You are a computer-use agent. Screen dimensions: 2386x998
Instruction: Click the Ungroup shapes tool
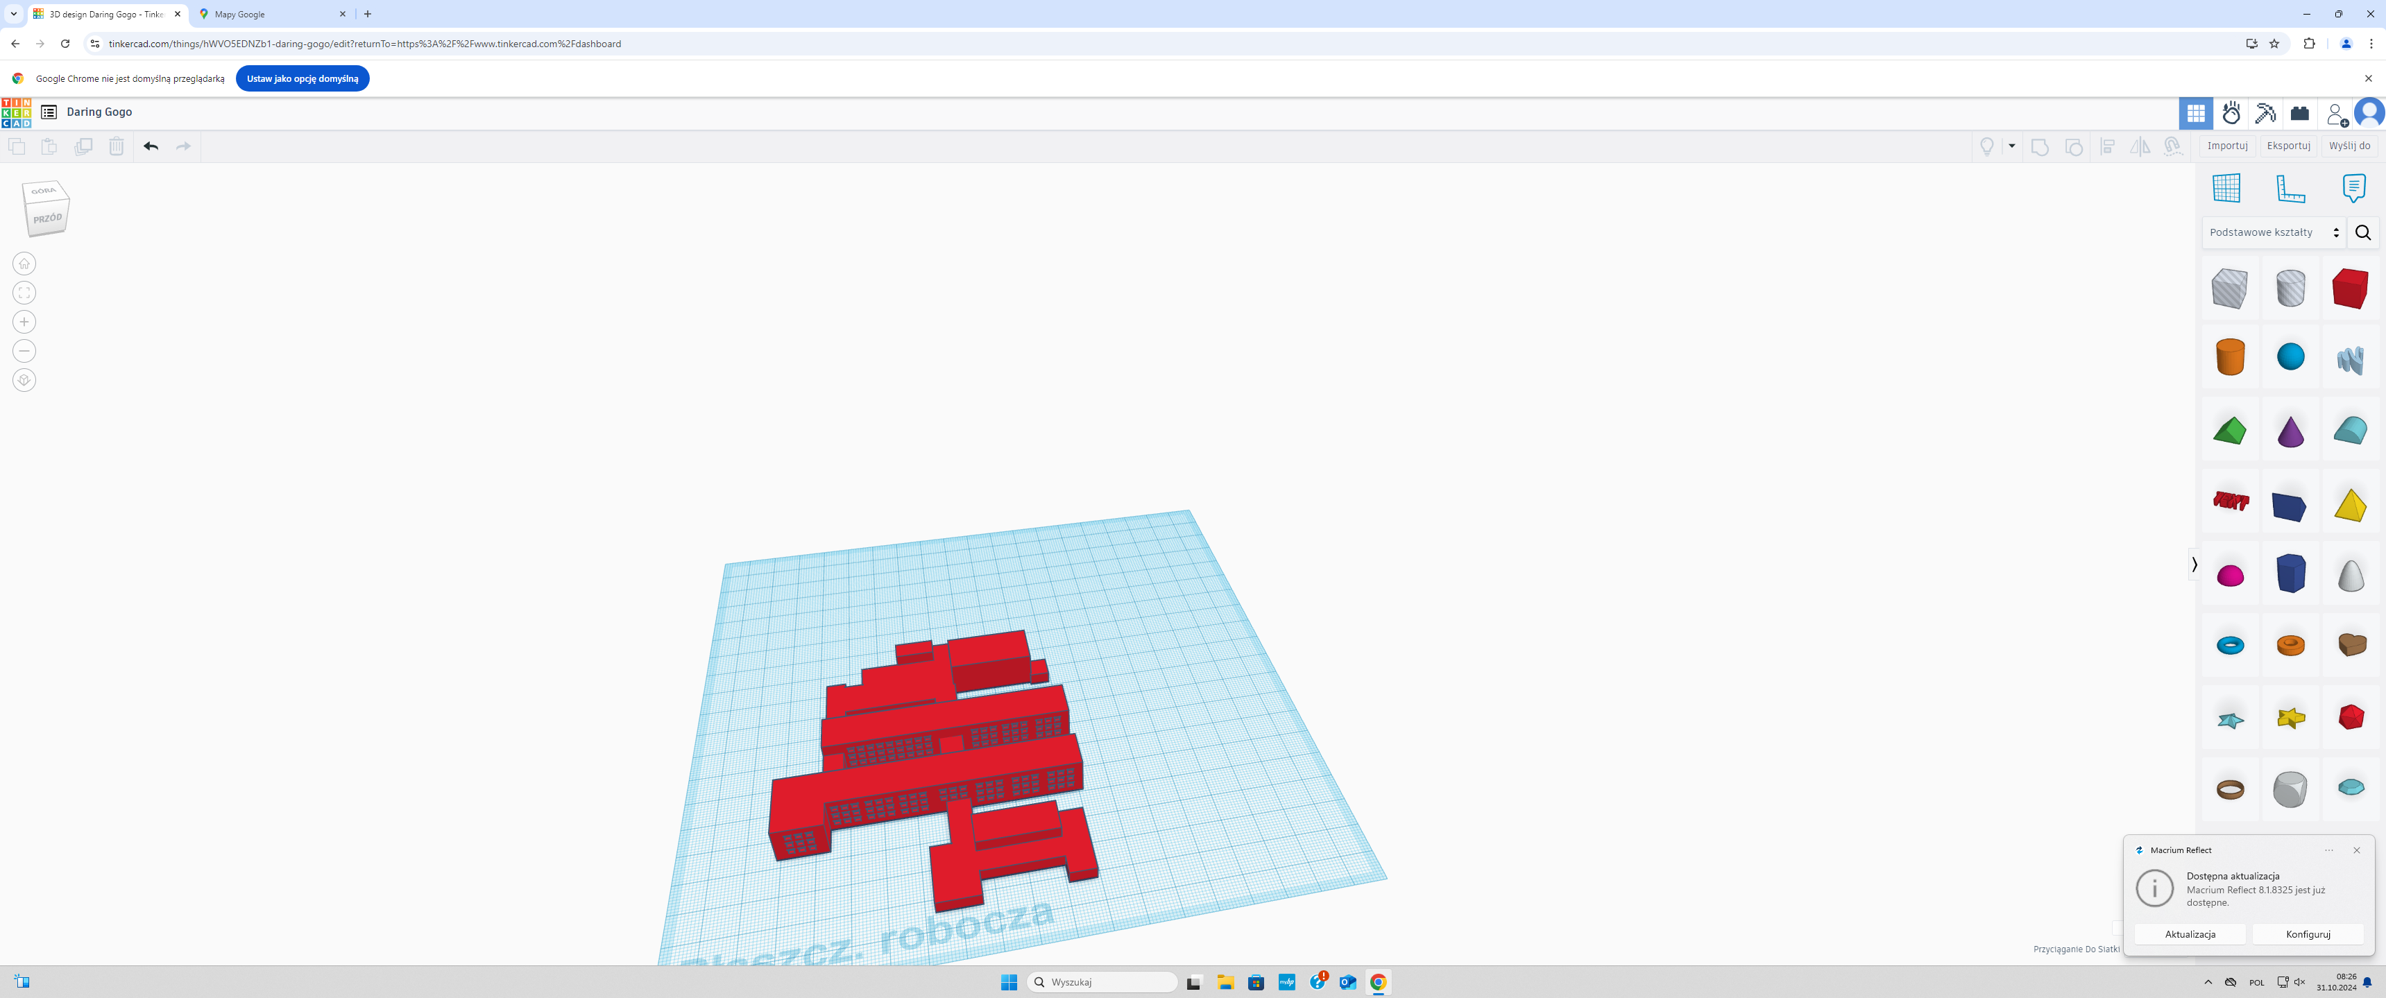tap(2074, 146)
